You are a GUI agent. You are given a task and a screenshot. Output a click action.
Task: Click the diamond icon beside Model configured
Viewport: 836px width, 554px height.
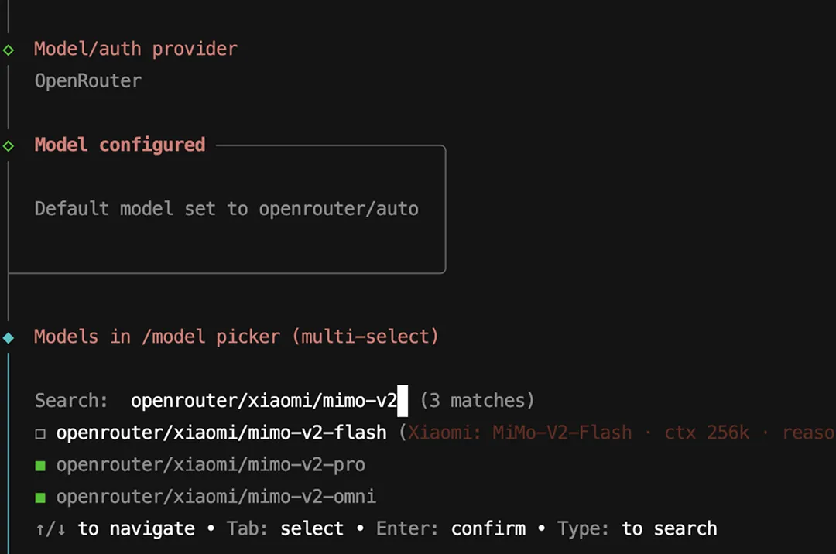pos(9,145)
